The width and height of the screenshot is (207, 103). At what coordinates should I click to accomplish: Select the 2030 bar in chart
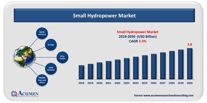point(190,64)
